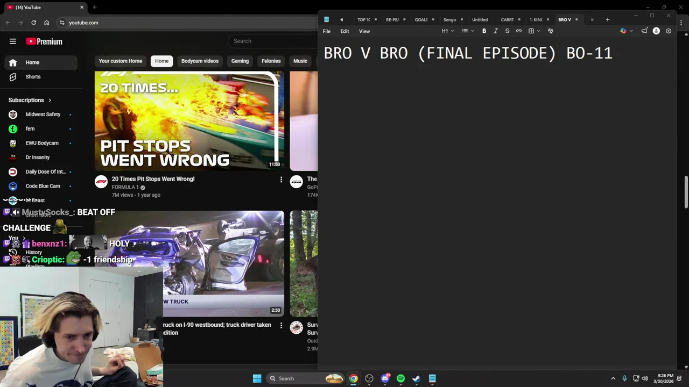Open Notepad File menu
This screenshot has height=387, width=689.
327,31
